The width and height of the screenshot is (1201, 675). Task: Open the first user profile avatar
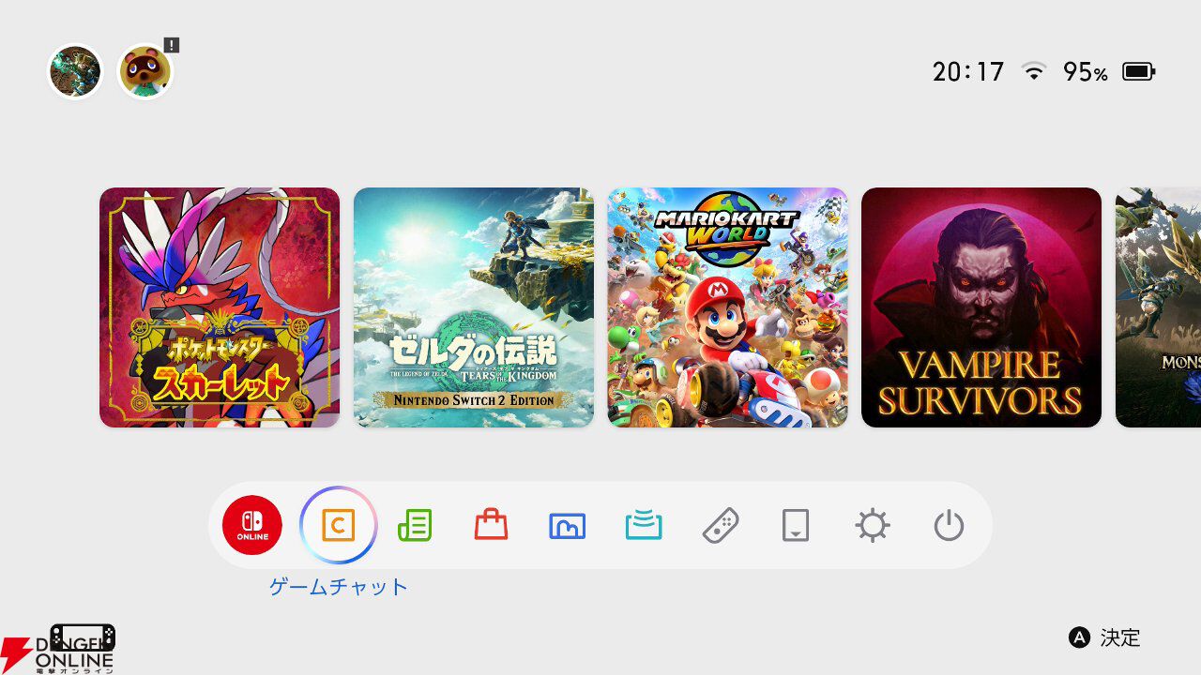[x=75, y=71]
